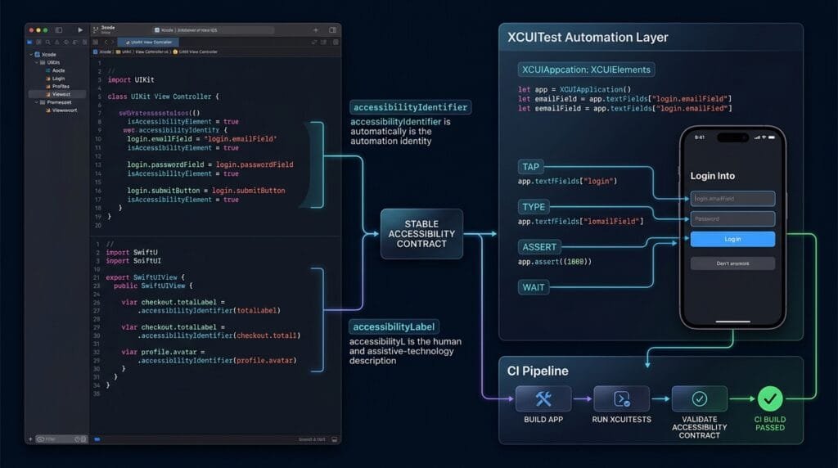
Task: Select the highlighted Viewost file
Action: 57,94
